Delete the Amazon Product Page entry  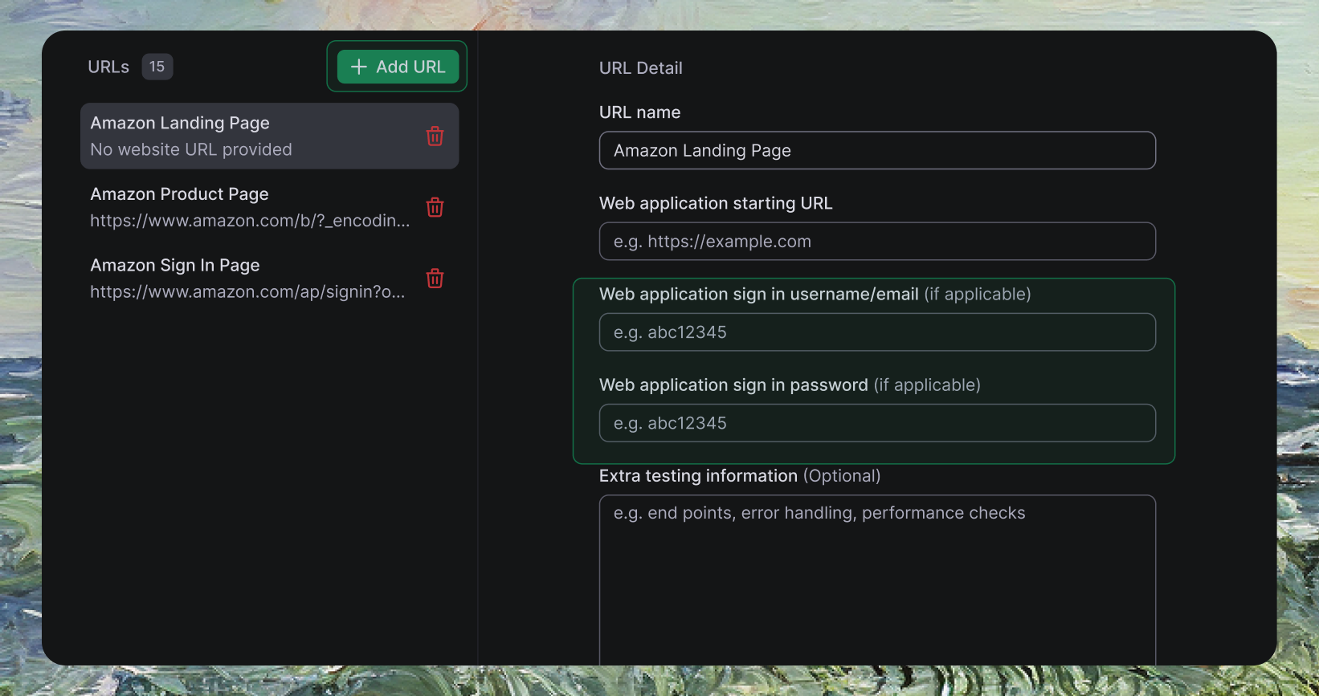[435, 207]
